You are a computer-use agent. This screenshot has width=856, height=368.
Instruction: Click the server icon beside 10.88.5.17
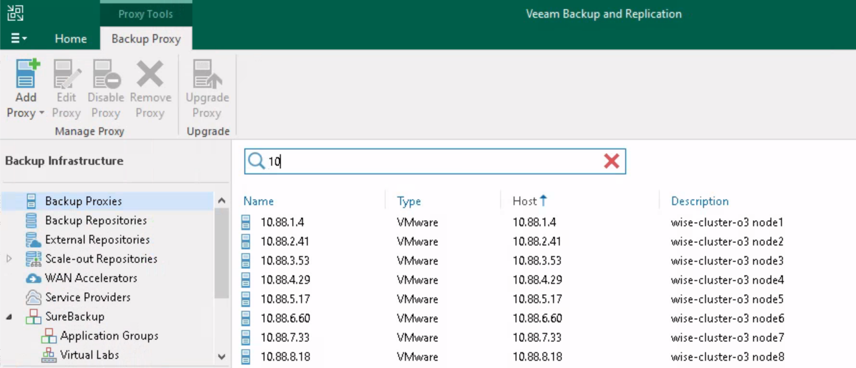click(246, 299)
